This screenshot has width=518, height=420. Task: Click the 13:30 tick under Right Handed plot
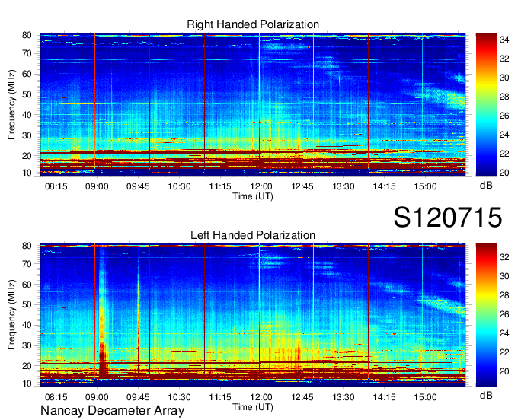[x=344, y=186]
